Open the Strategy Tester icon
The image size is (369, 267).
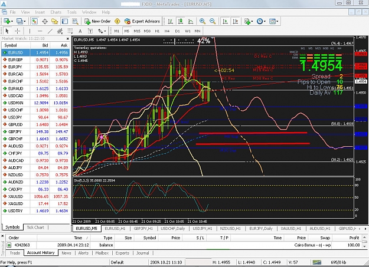pos(75,21)
